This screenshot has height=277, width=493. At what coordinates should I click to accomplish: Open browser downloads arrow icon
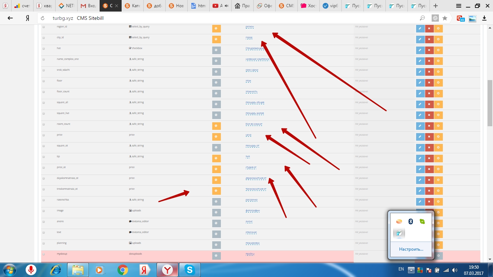pyautogui.click(x=485, y=18)
